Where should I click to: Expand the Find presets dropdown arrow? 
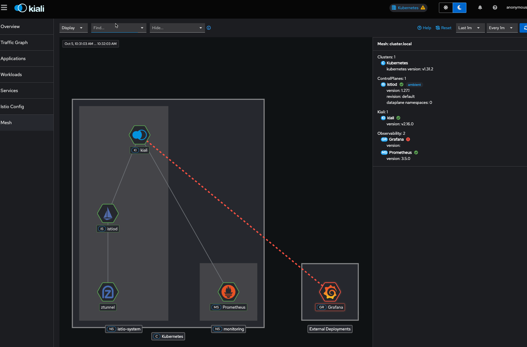coord(142,28)
